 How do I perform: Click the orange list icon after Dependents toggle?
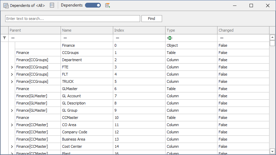pos(108,5)
